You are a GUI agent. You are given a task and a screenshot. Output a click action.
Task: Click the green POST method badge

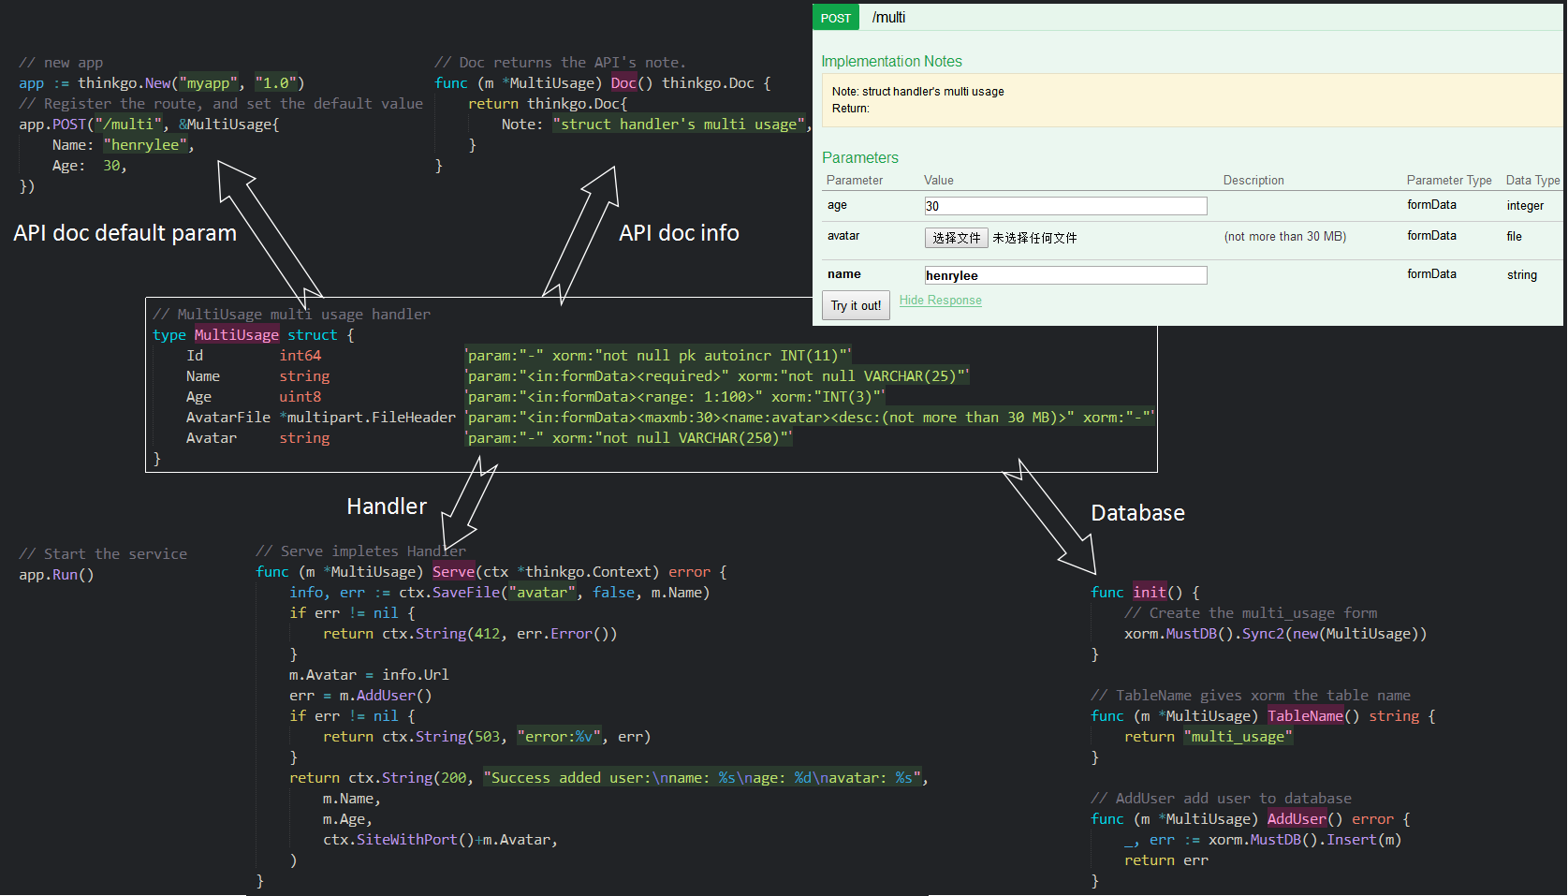click(x=836, y=18)
